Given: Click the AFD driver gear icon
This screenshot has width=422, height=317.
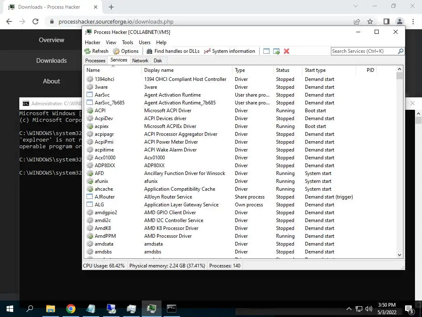Looking at the screenshot, I should [89, 173].
